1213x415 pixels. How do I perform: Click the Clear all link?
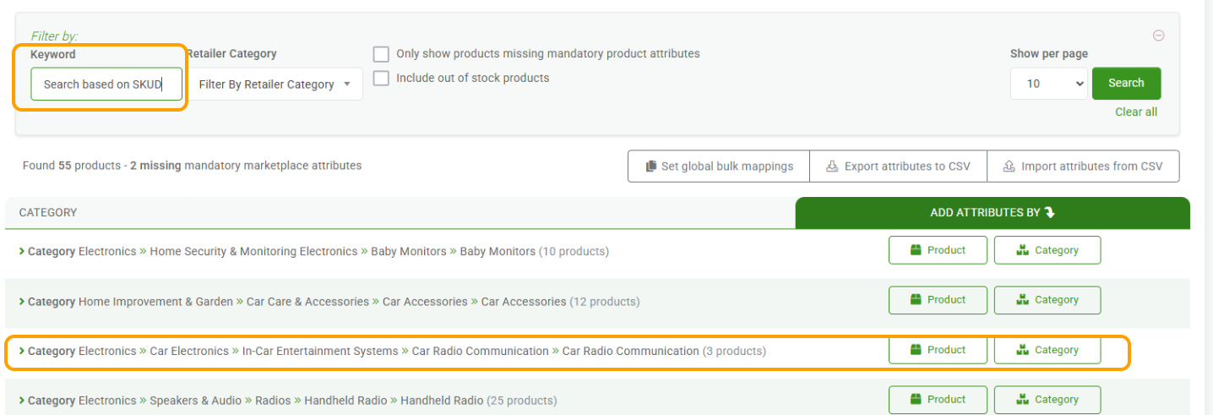tap(1136, 112)
